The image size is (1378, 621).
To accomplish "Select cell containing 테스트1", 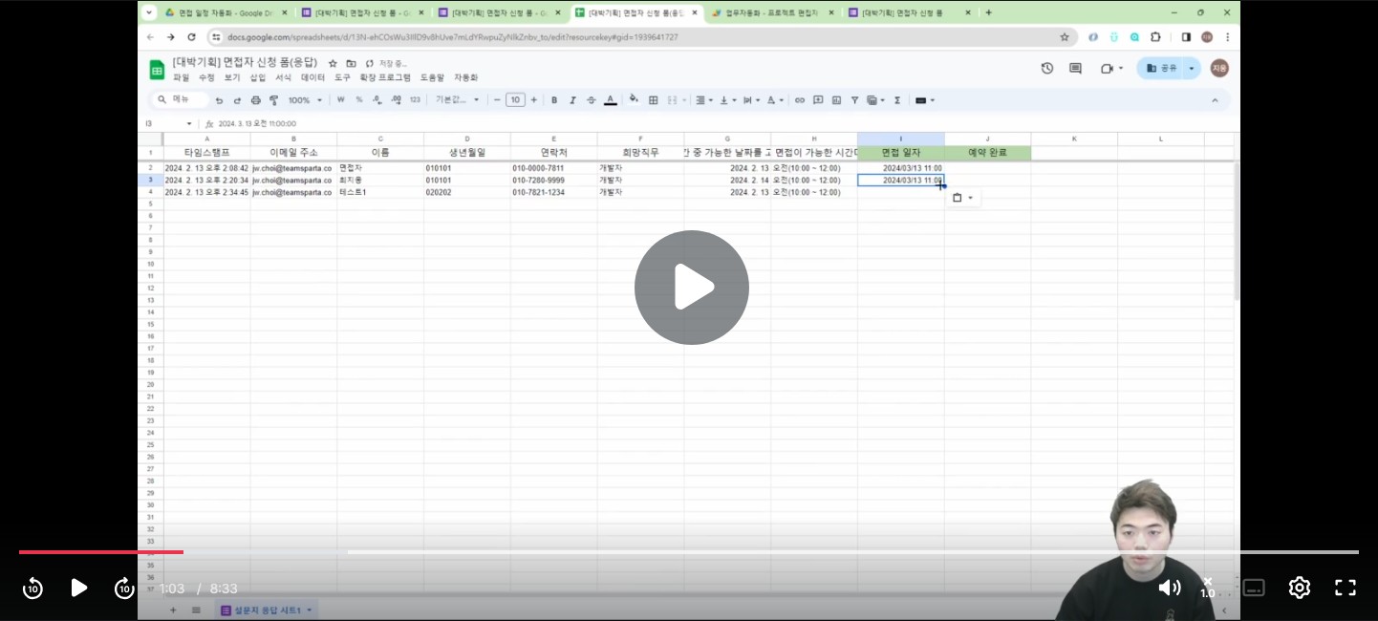I will (380, 192).
